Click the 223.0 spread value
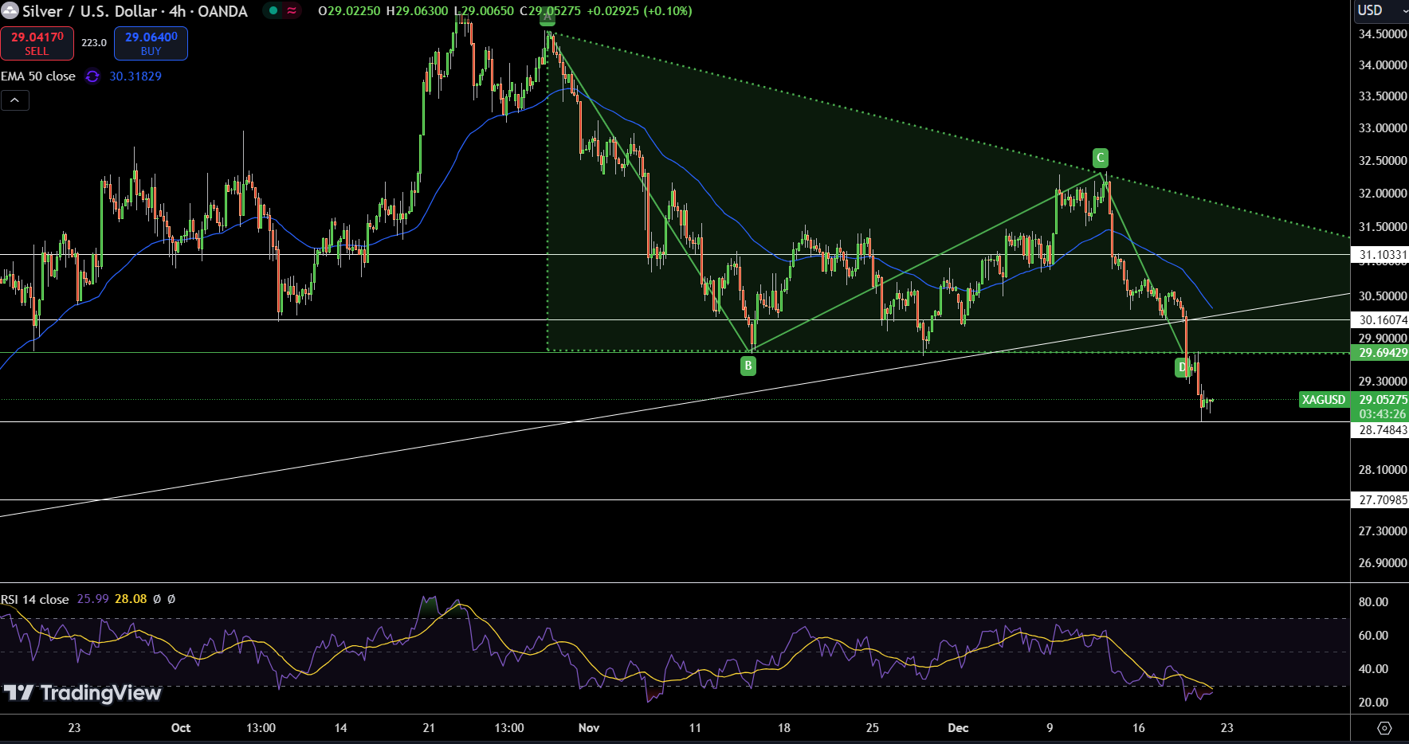Image resolution: width=1409 pixels, height=744 pixels. [x=94, y=43]
